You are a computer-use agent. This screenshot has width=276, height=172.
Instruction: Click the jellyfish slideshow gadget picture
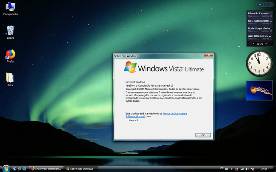260,90
